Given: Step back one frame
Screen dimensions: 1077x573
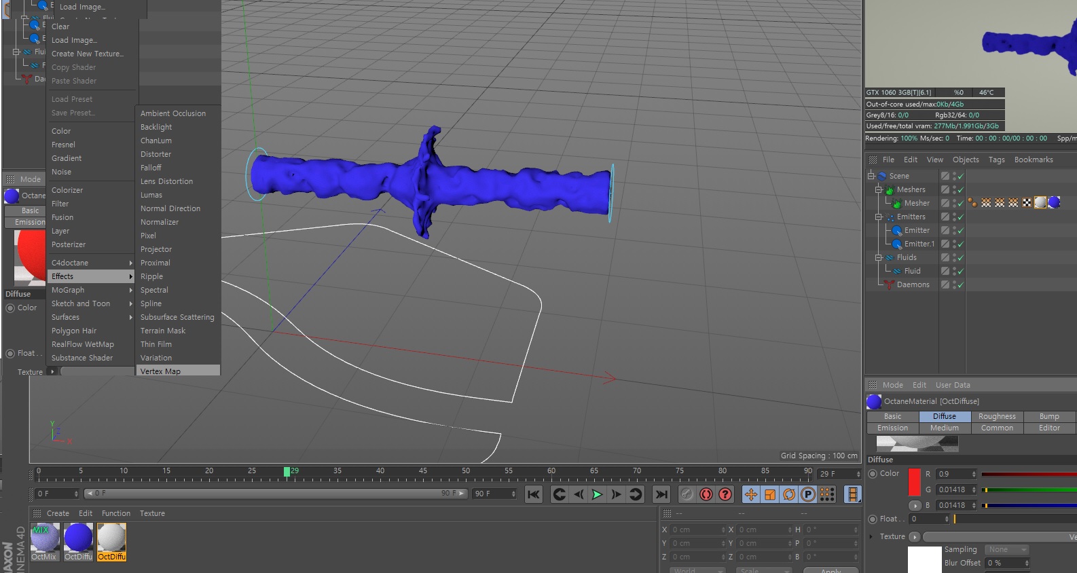Looking at the screenshot, I should (x=578, y=494).
